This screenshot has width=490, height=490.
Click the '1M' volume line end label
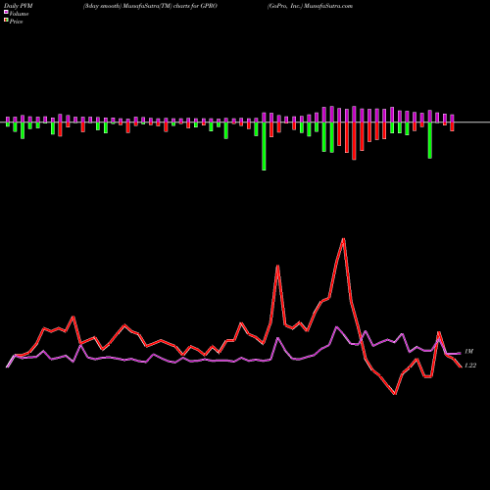468,352
